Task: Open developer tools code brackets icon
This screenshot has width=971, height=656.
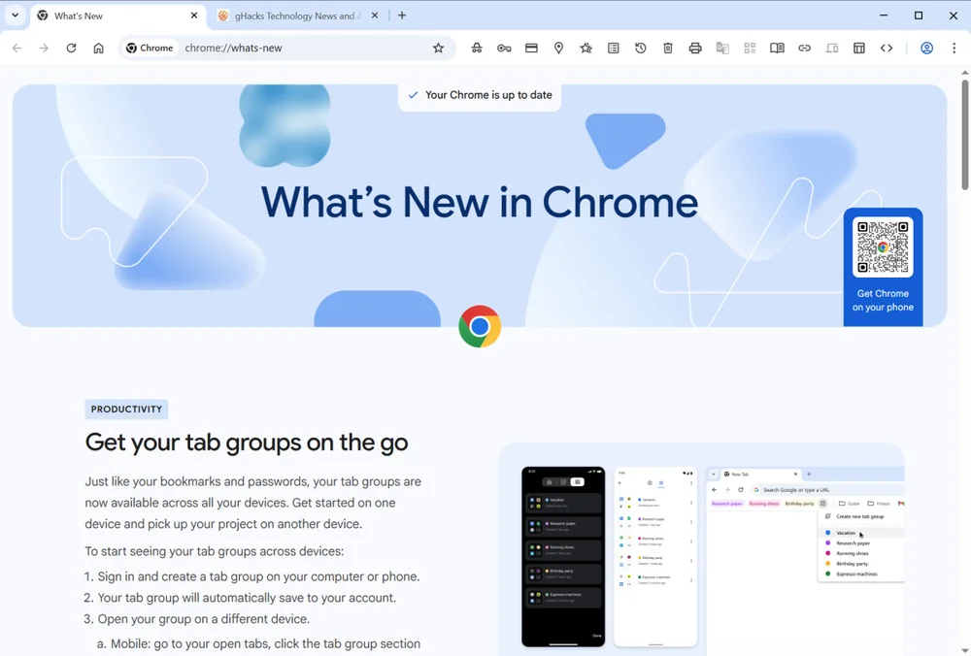Action: click(887, 48)
